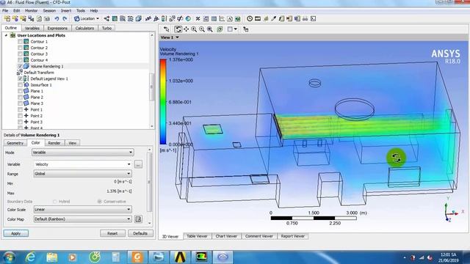
Task: Collapse User Locations and Plots tree node
Action: 6,35
